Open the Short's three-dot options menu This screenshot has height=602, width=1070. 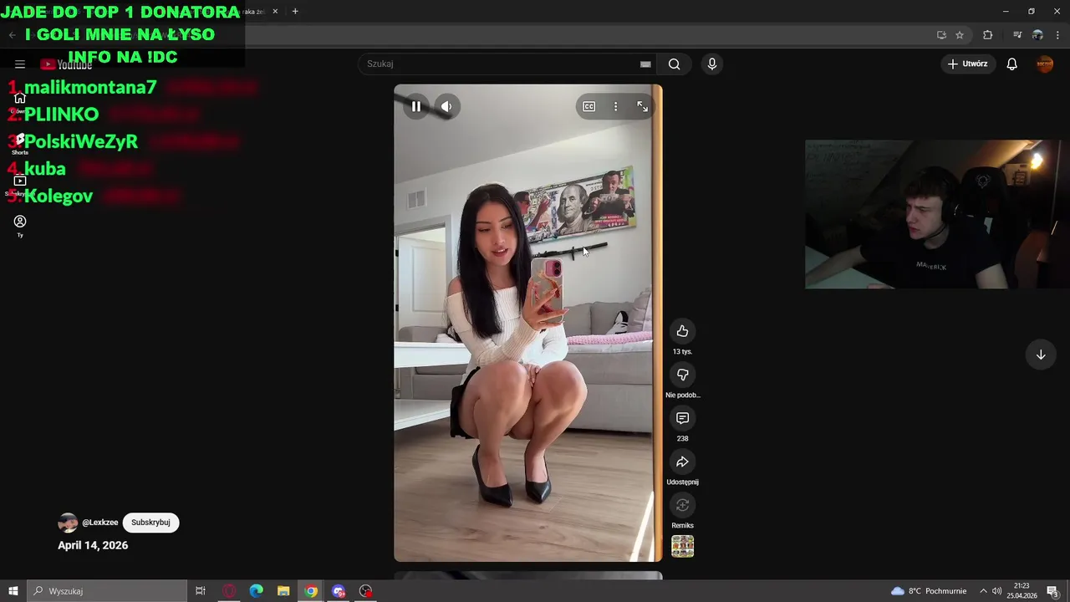615,106
